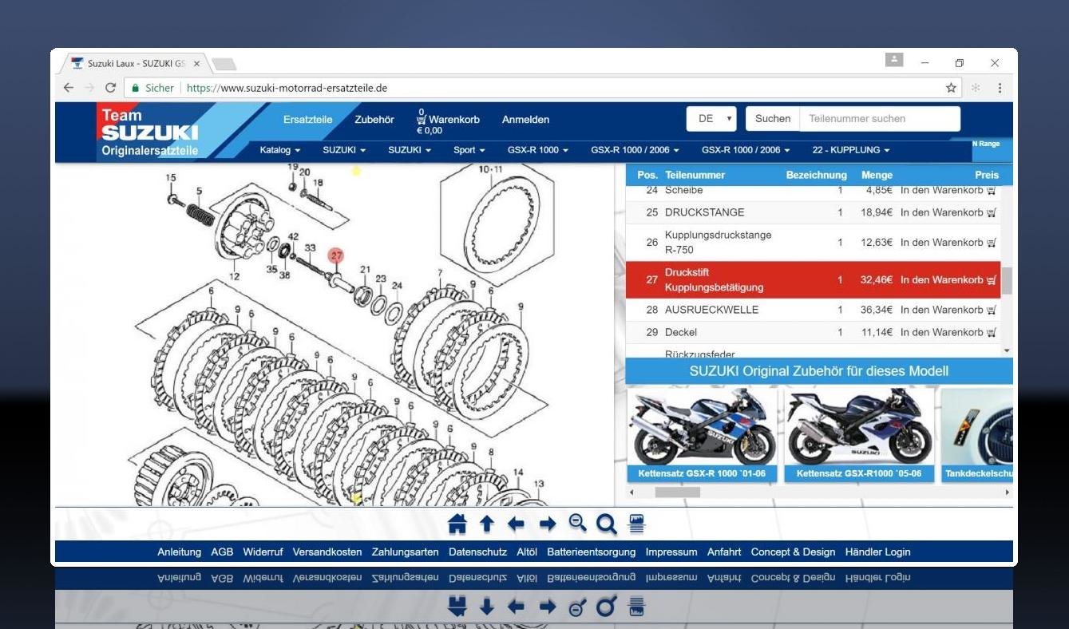Expand the Sport dropdown
The width and height of the screenshot is (1069, 629).
pyautogui.click(x=469, y=150)
